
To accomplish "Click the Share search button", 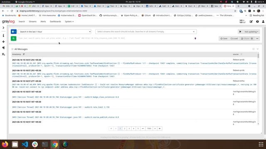I will pyautogui.click(x=247, y=38).
